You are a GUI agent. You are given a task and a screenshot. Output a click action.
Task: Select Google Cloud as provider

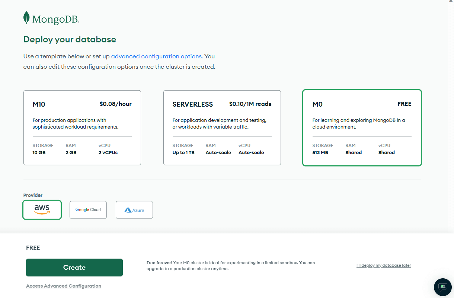tap(88, 210)
